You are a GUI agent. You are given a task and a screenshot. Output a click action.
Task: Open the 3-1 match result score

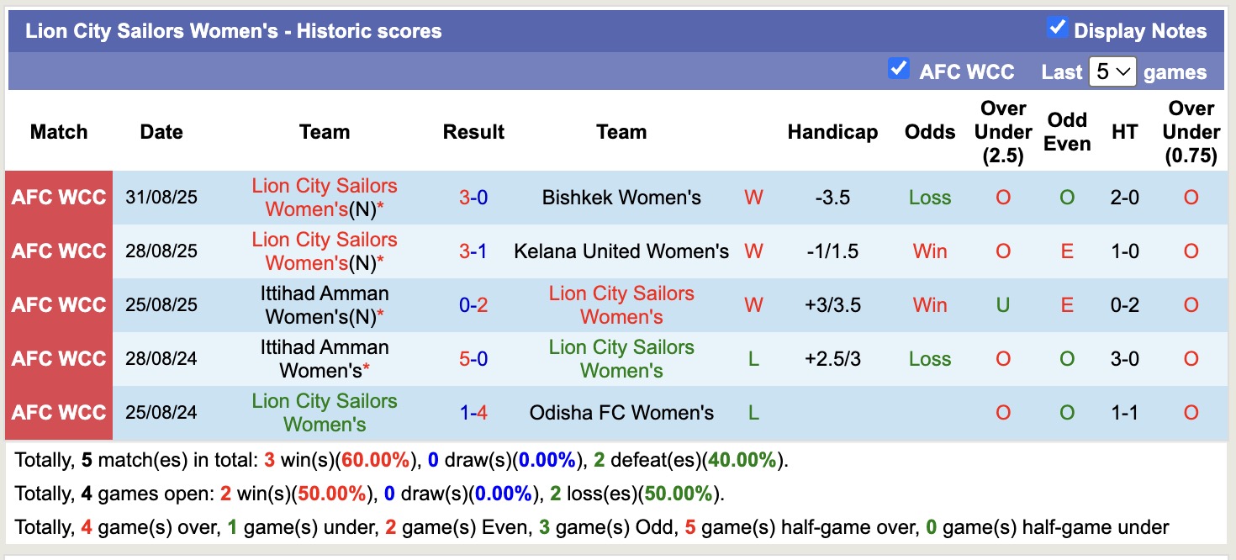473,251
